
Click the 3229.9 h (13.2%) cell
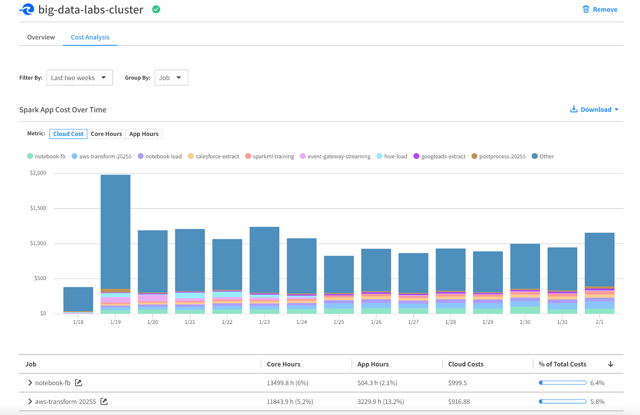tap(381, 401)
